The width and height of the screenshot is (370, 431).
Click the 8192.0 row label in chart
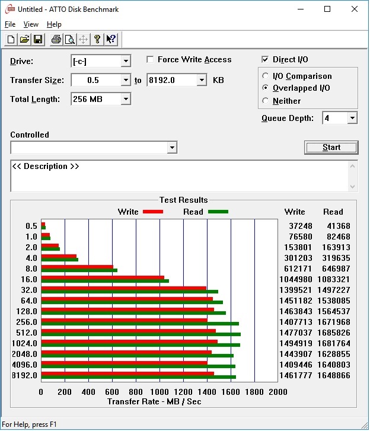tap(24, 375)
